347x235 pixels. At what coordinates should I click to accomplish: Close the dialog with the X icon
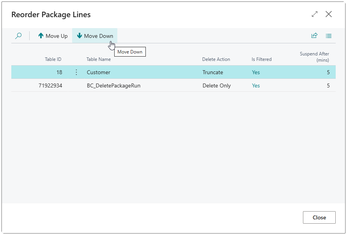click(x=329, y=14)
